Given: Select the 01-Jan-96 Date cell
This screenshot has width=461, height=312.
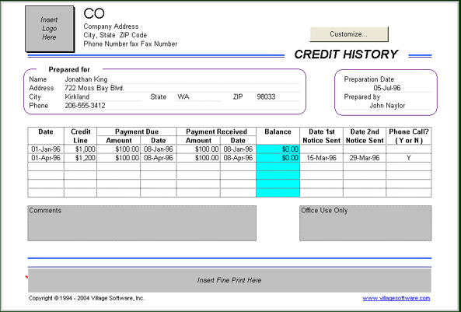Looking at the screenshot, I should 46,149.
